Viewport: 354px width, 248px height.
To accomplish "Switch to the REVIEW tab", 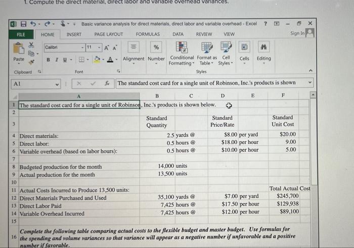I will [x=204, y=34].
